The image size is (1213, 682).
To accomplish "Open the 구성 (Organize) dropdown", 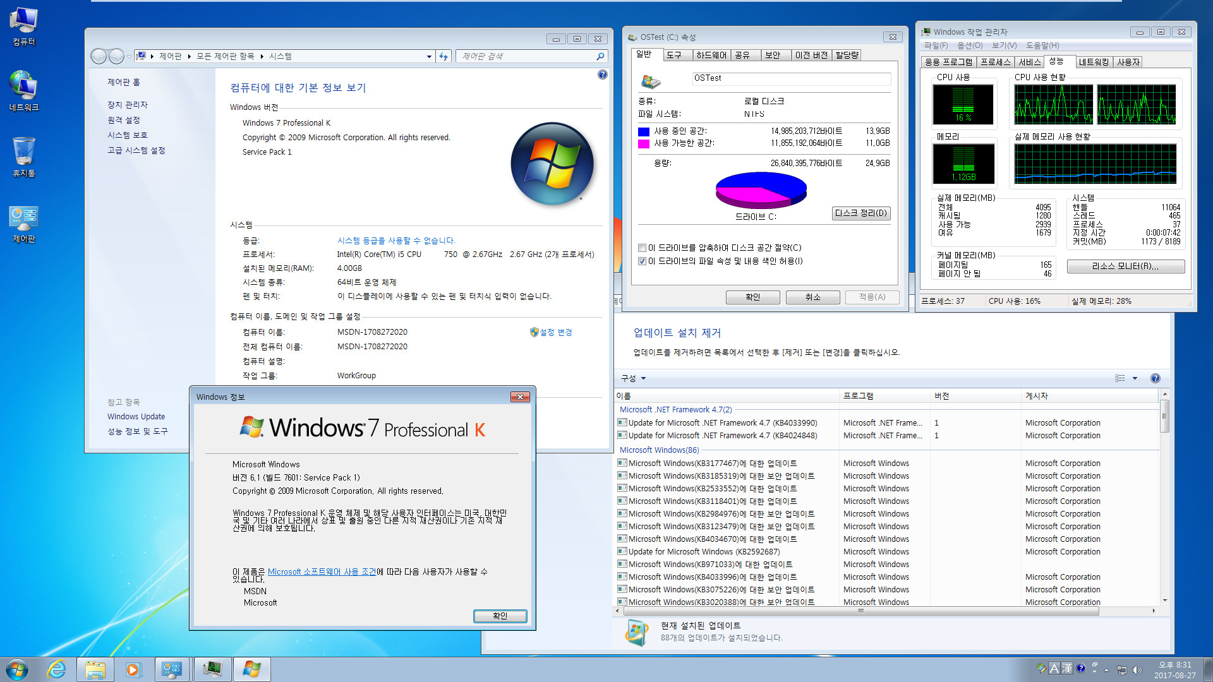I will pos(634,378).
